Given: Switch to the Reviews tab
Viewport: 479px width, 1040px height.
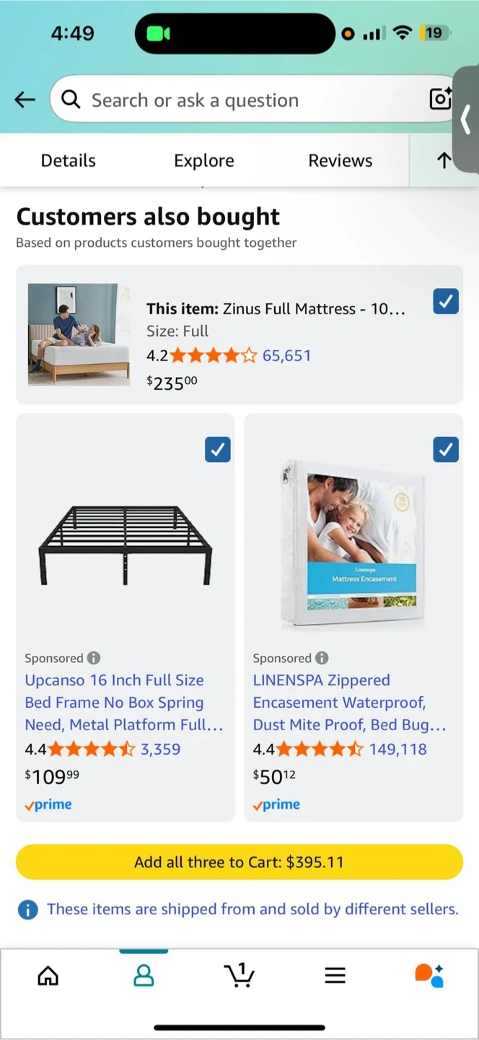Looking at the screenshot, I should point(340,160).
